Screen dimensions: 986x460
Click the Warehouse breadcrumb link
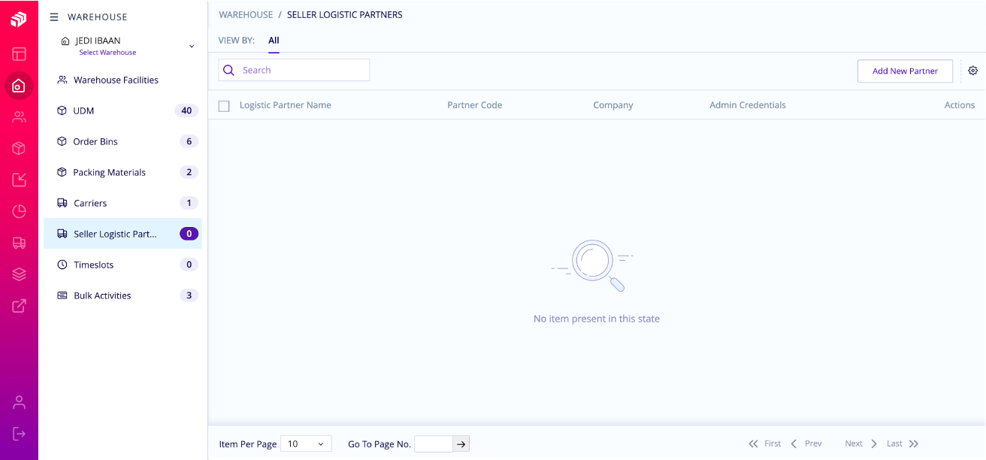246,15
